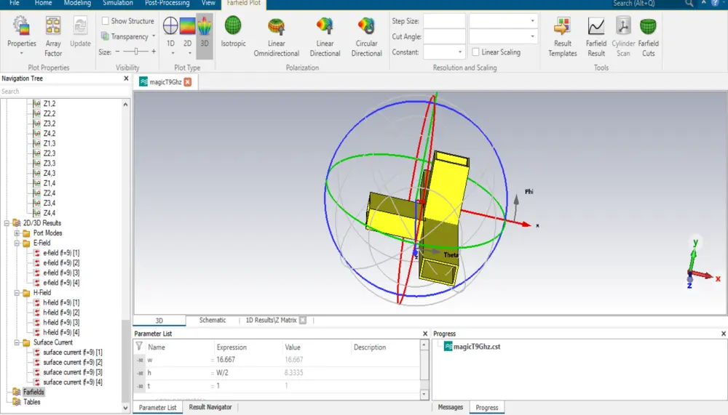The height and width of the screenshot is (415, 728).
Task: Choose Linear Omnidirectional polarization
Action: click(276, 36)
